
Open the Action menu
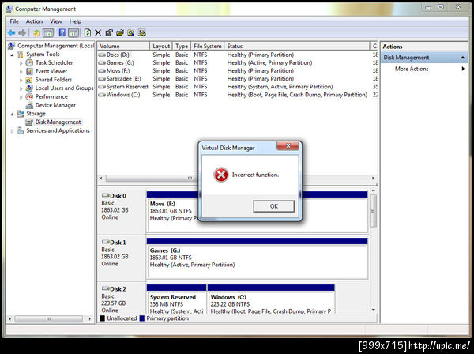34,21
